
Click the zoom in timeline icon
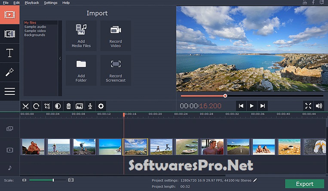71,180
